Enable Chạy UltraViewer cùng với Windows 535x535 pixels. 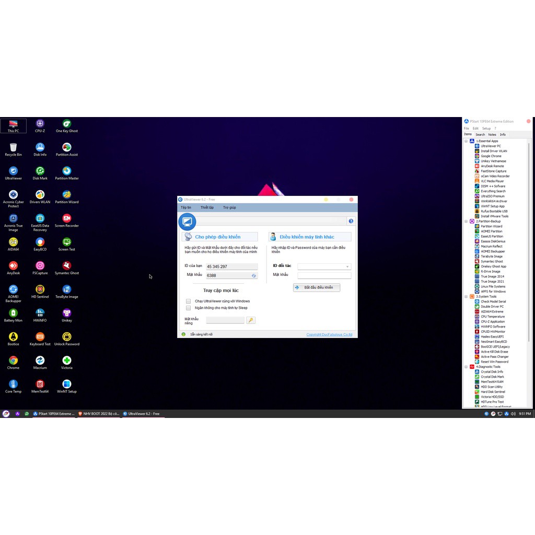coord(189,301)
